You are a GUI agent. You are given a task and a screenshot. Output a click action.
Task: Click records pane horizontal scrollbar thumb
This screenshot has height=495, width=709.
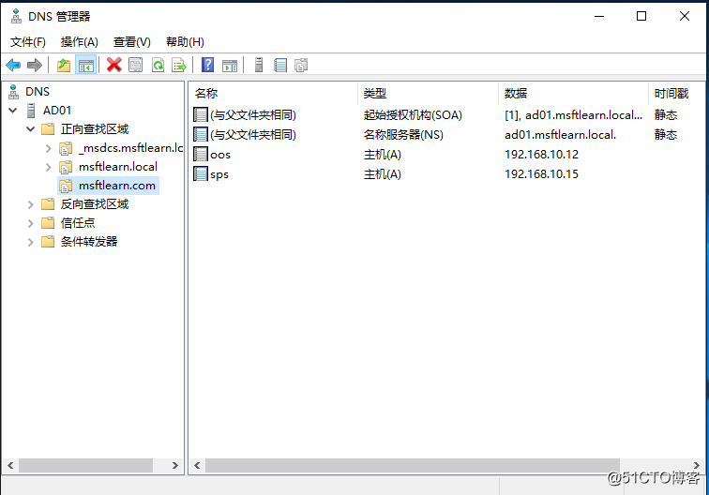pos(413,465)
